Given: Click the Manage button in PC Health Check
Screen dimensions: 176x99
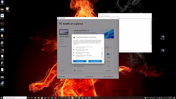Looking at the screenshot, I should (109, 57).
